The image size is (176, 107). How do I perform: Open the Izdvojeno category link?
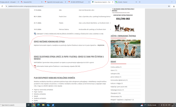[115, 74]
